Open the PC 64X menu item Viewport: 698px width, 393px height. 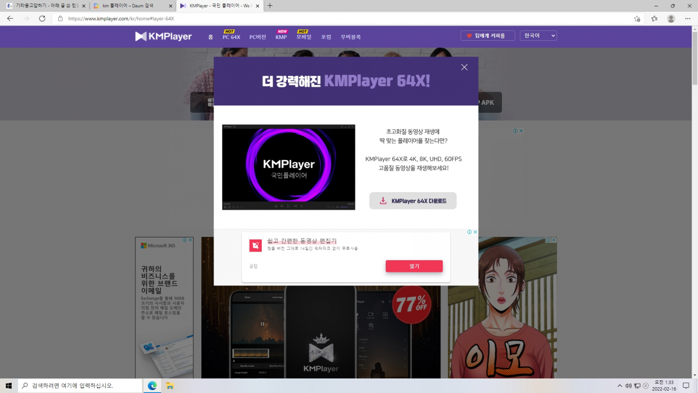pos(232,37)
